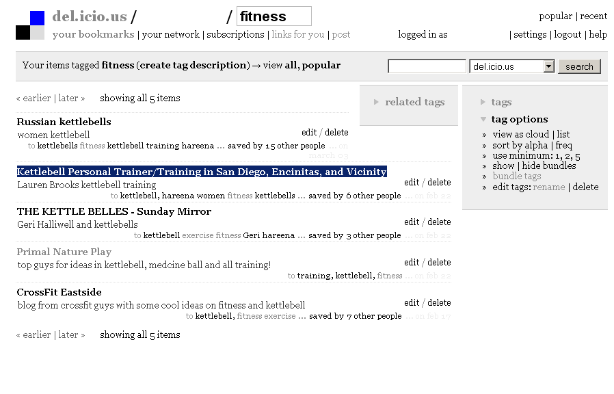Edit the Primal Nature Play bookmark
Screen dimensions: 614x394
pos(412,263)
